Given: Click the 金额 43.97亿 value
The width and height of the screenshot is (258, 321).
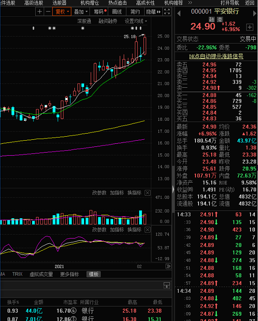Looking at the screenshot, I should coord(247,141).
